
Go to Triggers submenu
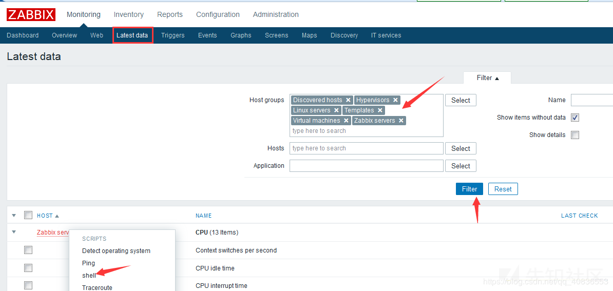[x=173, y=35]
